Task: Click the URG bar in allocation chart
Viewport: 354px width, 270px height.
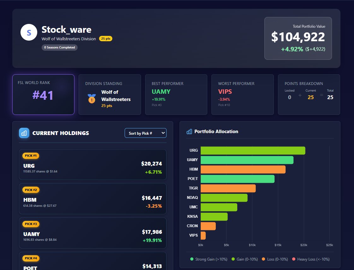Action: [253, 151]
